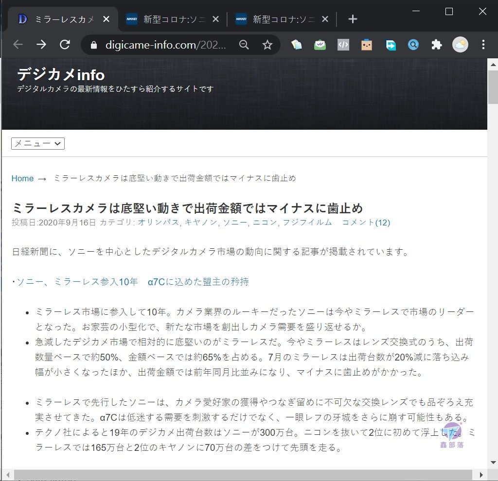
Task: Close the second 新型コロナ tab
Action: (x=325, y=19)
